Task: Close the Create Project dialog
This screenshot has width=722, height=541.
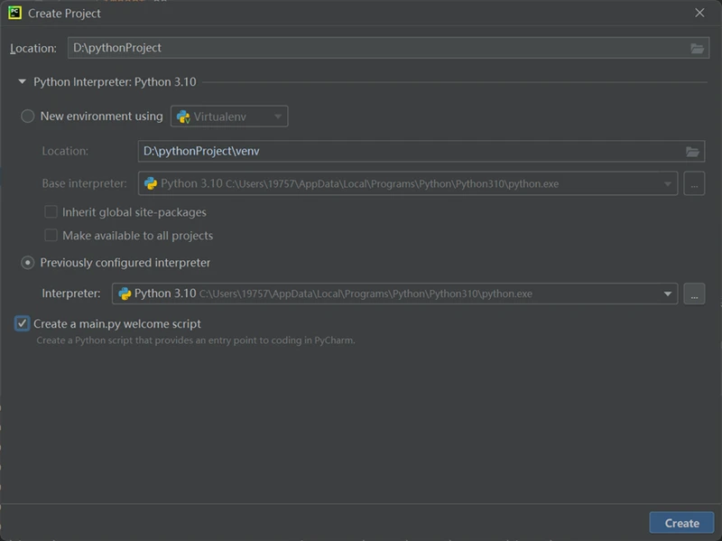Action: click(x=699, y=13)
